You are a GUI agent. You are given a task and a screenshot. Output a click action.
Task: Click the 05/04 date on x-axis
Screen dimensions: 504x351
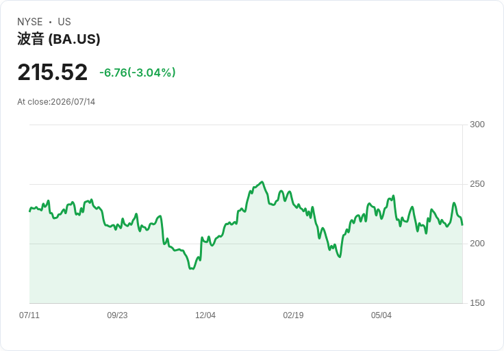381,315
